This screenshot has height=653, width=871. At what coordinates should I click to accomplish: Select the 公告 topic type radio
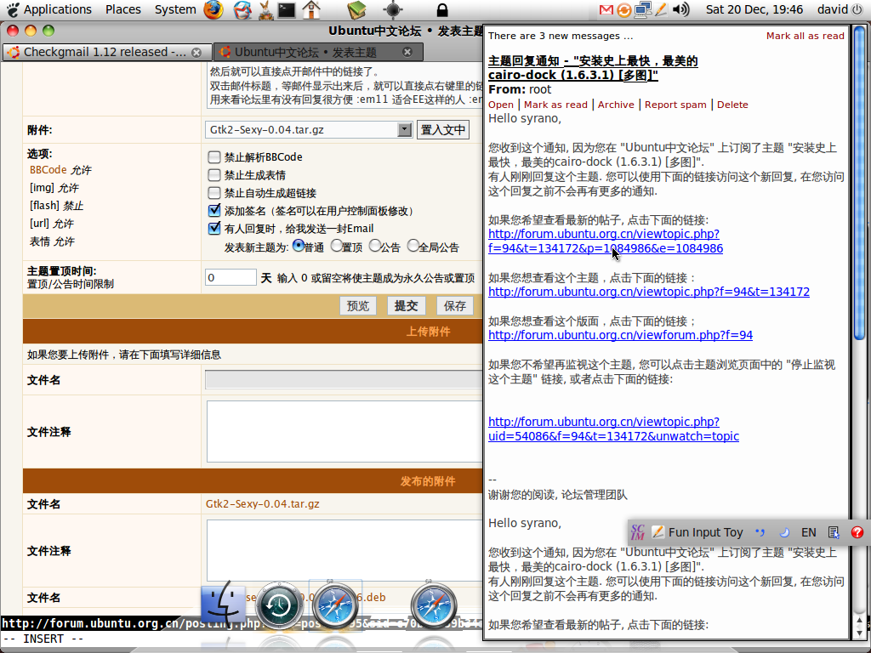[374, 246]
